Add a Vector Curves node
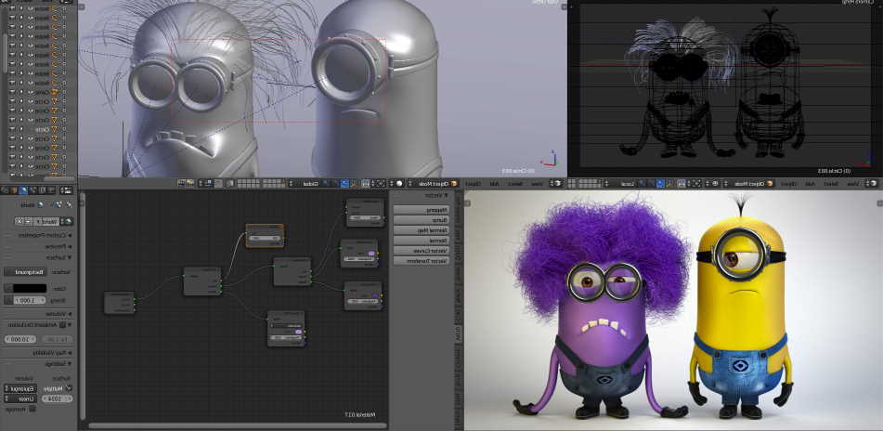The image size is (883, 431). (x=422, y=250)
